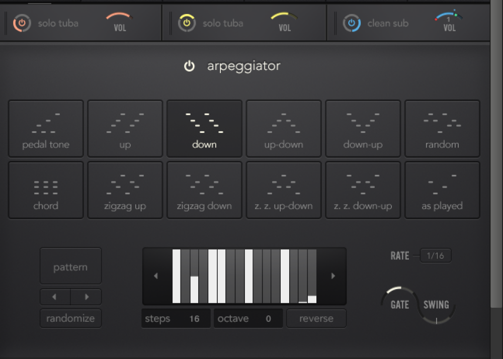This screenshot has height=359, width=503.
Task: Select the pedal tone arpeggio mode
Action: [46, 129]
